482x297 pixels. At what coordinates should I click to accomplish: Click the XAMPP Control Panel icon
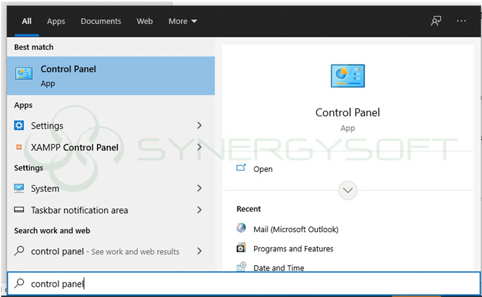click(19, 147)
